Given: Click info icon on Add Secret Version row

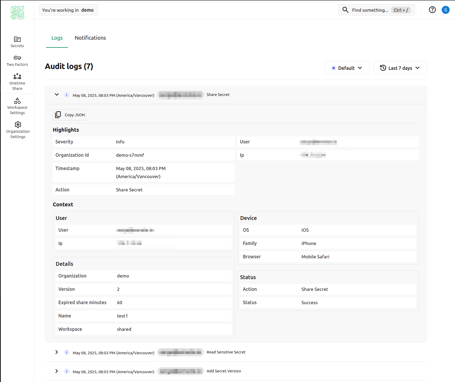Looking at the screenshot, I should point(67,371).
